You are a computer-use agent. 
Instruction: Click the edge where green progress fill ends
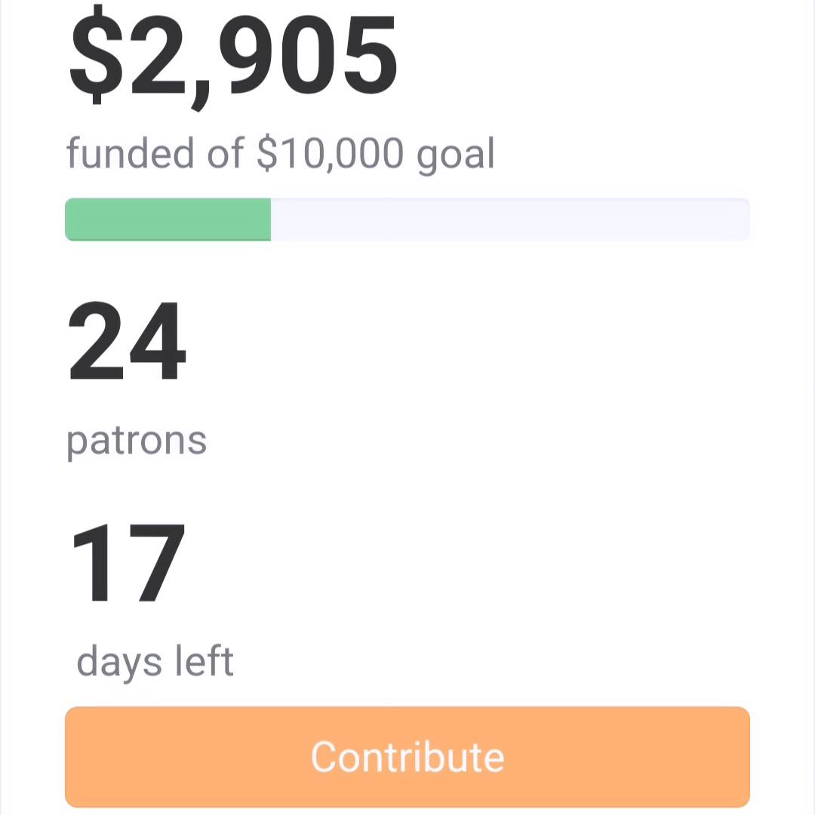coord(271,220)
